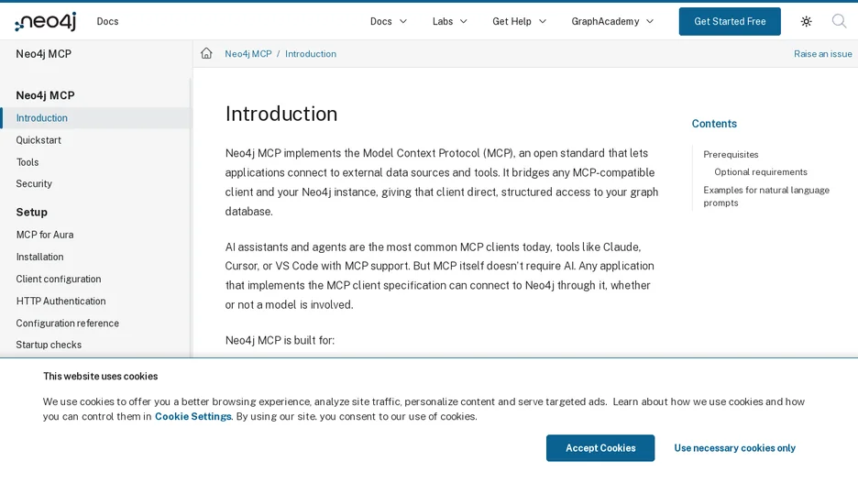The width and height of the screenshot is (858, 483).
Task: Open Startup checks sidebar page
Action: pyautogui.click(x=49, y=345)
